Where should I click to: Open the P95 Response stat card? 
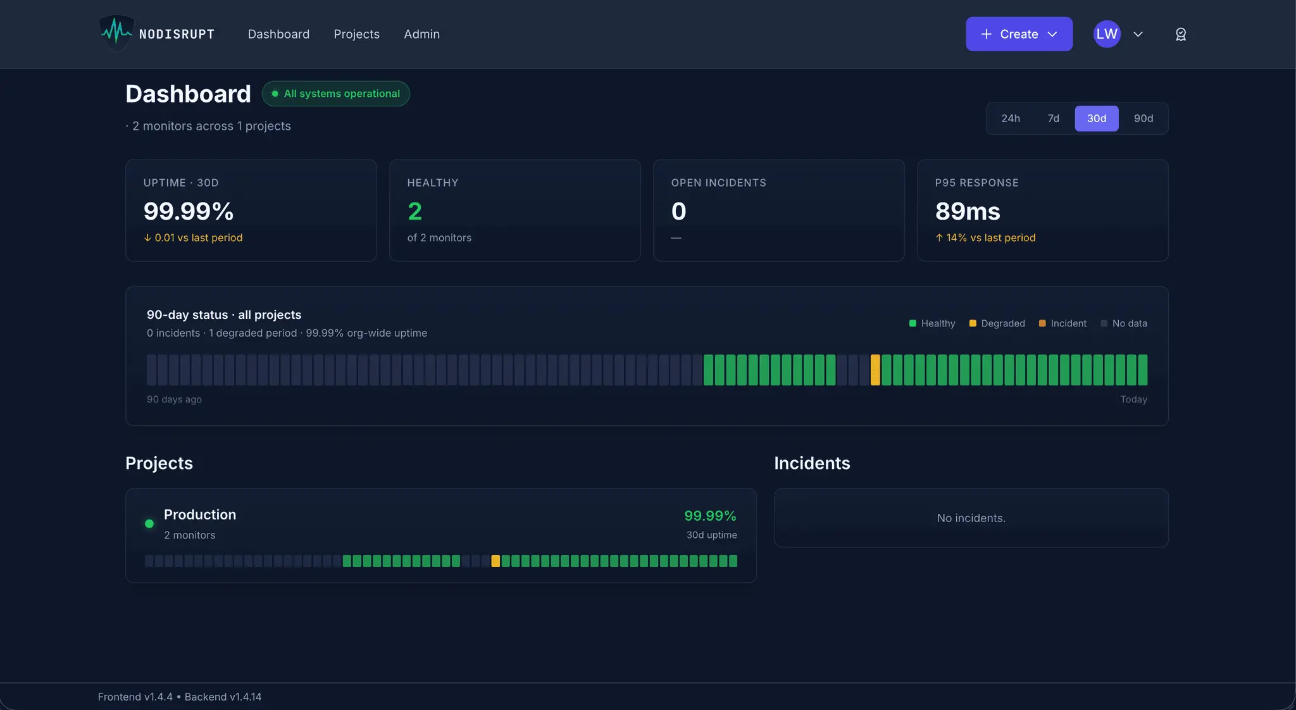(1043, 210)
